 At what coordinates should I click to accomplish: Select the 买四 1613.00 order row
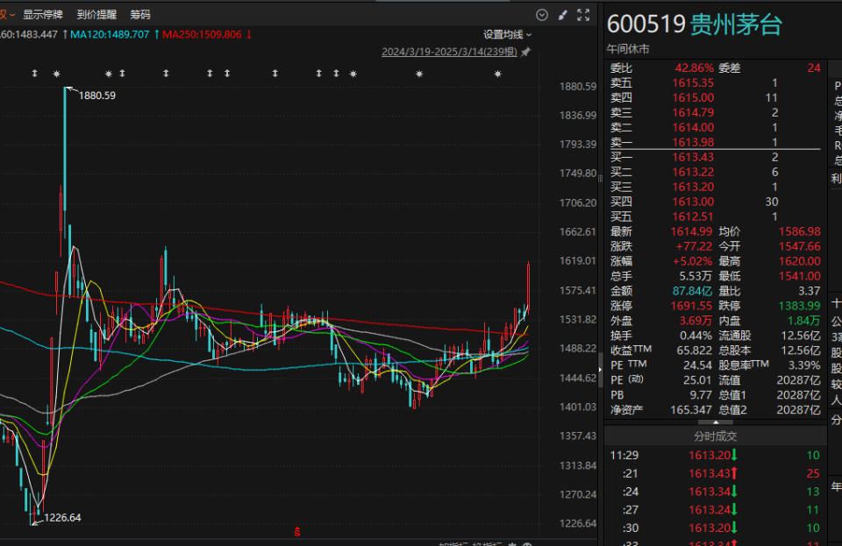click(x=716, y=202)
